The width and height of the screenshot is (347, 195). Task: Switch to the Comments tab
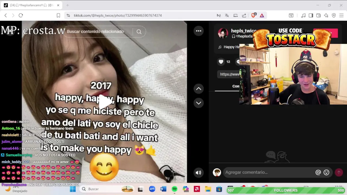(x=236, y=86)
